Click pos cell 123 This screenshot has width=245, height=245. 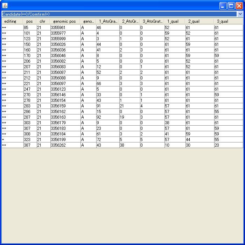click(30, 39)
